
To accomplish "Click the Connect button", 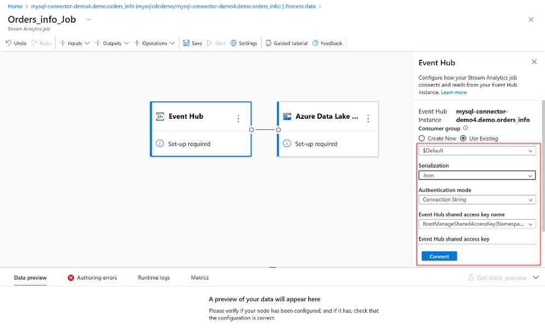I will 439,256.
